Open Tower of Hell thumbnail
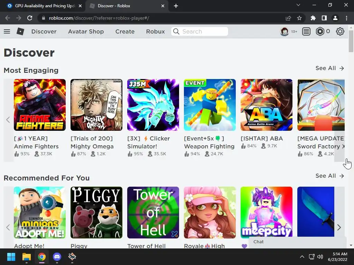The width and height of the screenshot is (354, 265). [153, 213]
